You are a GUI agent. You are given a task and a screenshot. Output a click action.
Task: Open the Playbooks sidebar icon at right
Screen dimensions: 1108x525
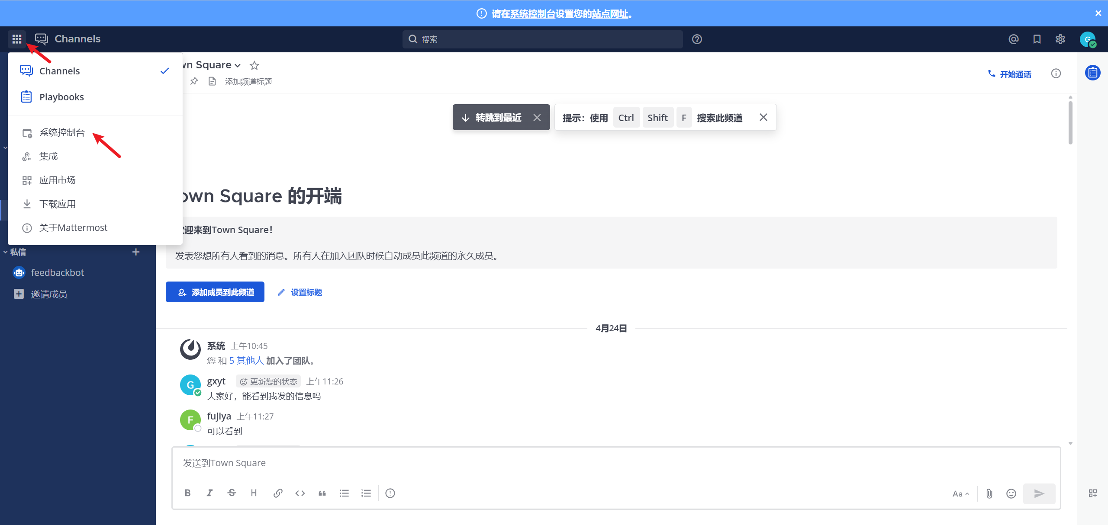(1092, 73)
